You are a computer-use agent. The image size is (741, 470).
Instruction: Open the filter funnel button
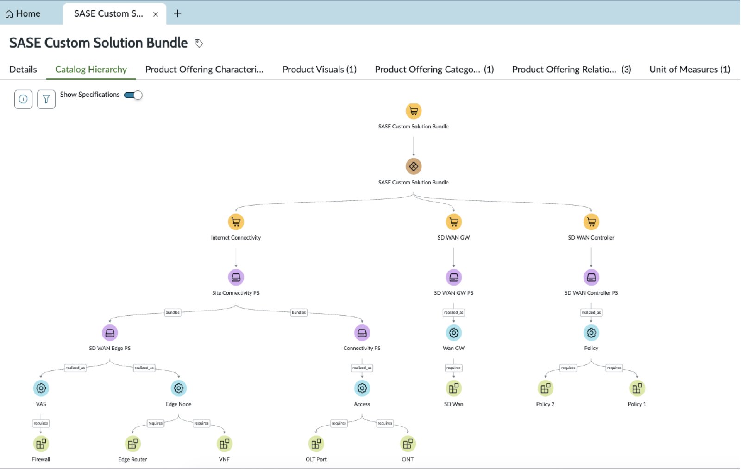coord(46,99)
